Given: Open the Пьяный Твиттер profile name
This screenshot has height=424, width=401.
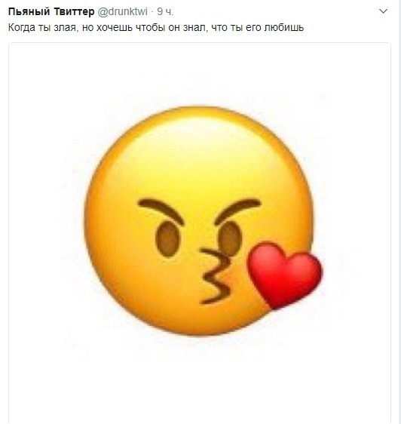Looking at the screenshot, I should [51, 11].
